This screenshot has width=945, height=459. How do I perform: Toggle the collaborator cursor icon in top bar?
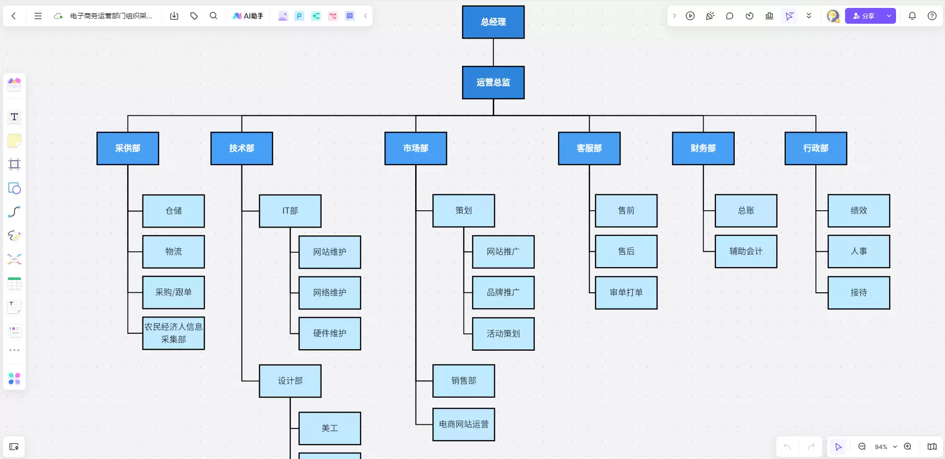click(790, 16)
